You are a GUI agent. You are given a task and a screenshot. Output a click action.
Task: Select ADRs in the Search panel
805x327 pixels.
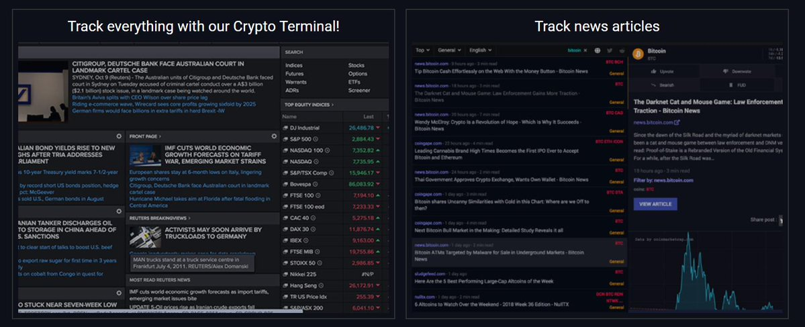[x=291, y=91]
